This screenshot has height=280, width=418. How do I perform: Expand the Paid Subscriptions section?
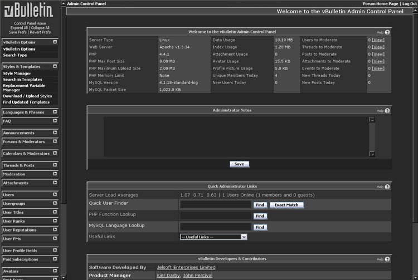(55, 259)
